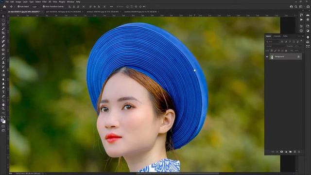The width and height of the screenshot is (311, 175).
Task: Open collapsed Layers panel icon in dock
Action: point(308,37)
